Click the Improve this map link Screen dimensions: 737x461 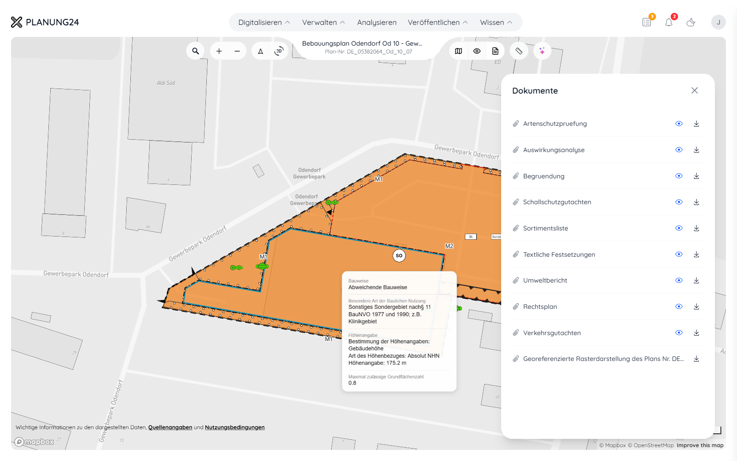(700, 445)
